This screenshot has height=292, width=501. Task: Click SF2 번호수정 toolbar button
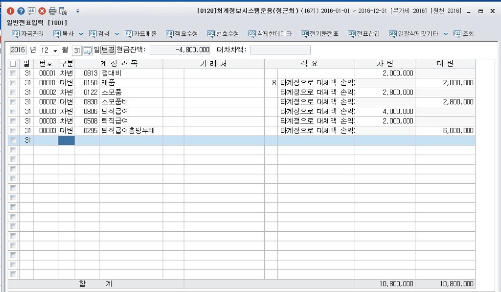(223, 34)
